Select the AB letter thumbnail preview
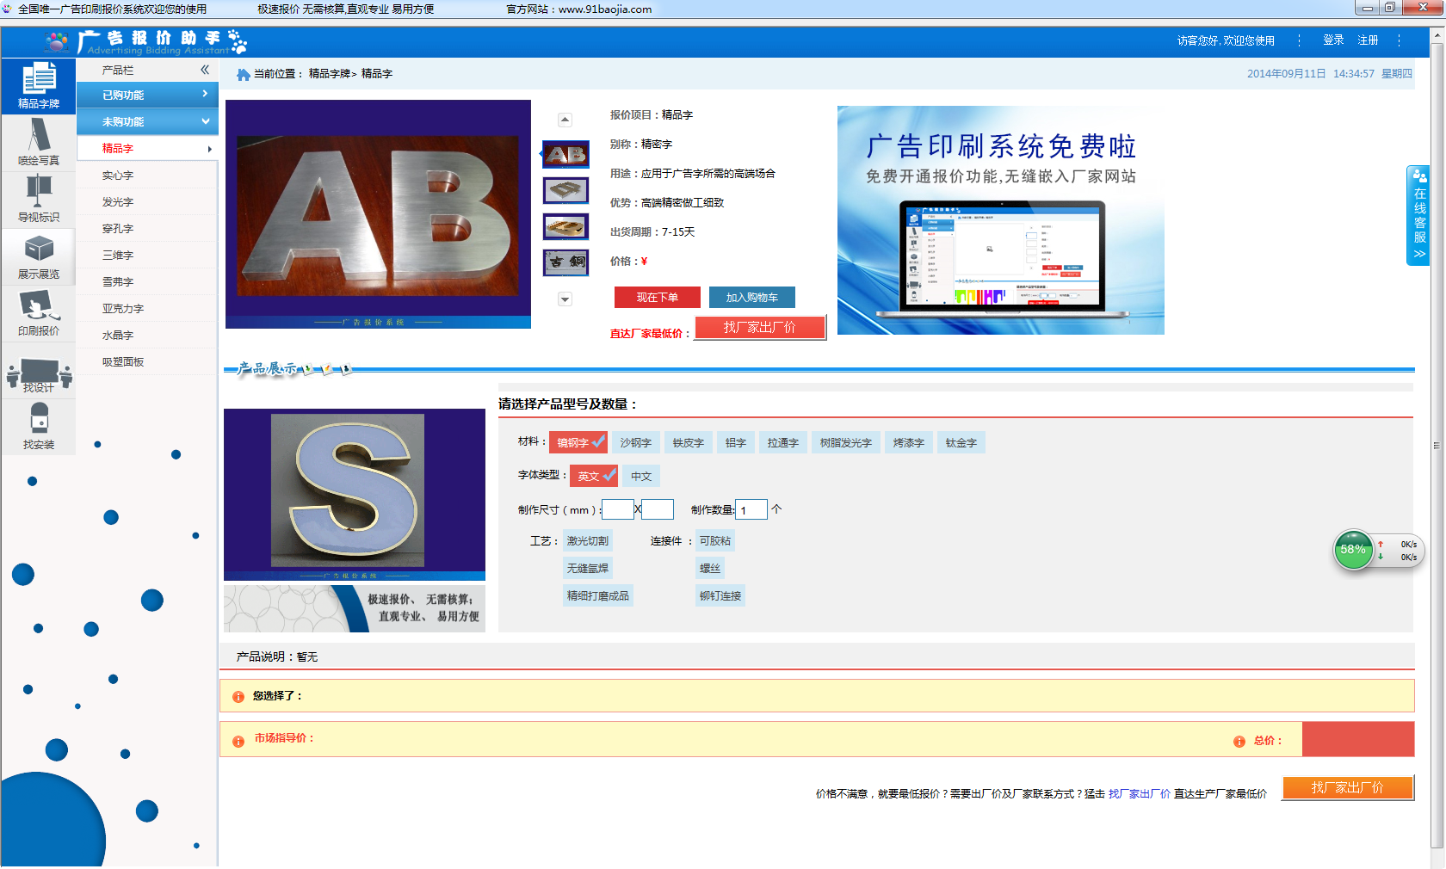1446x869 pixels. pos(565,155)
